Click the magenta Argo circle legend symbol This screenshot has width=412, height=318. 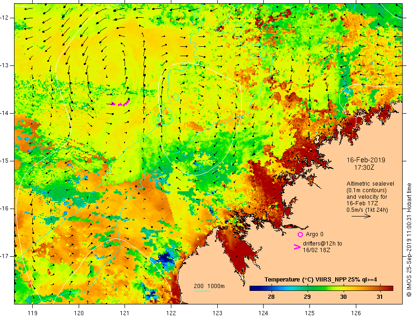pos(300,235)
